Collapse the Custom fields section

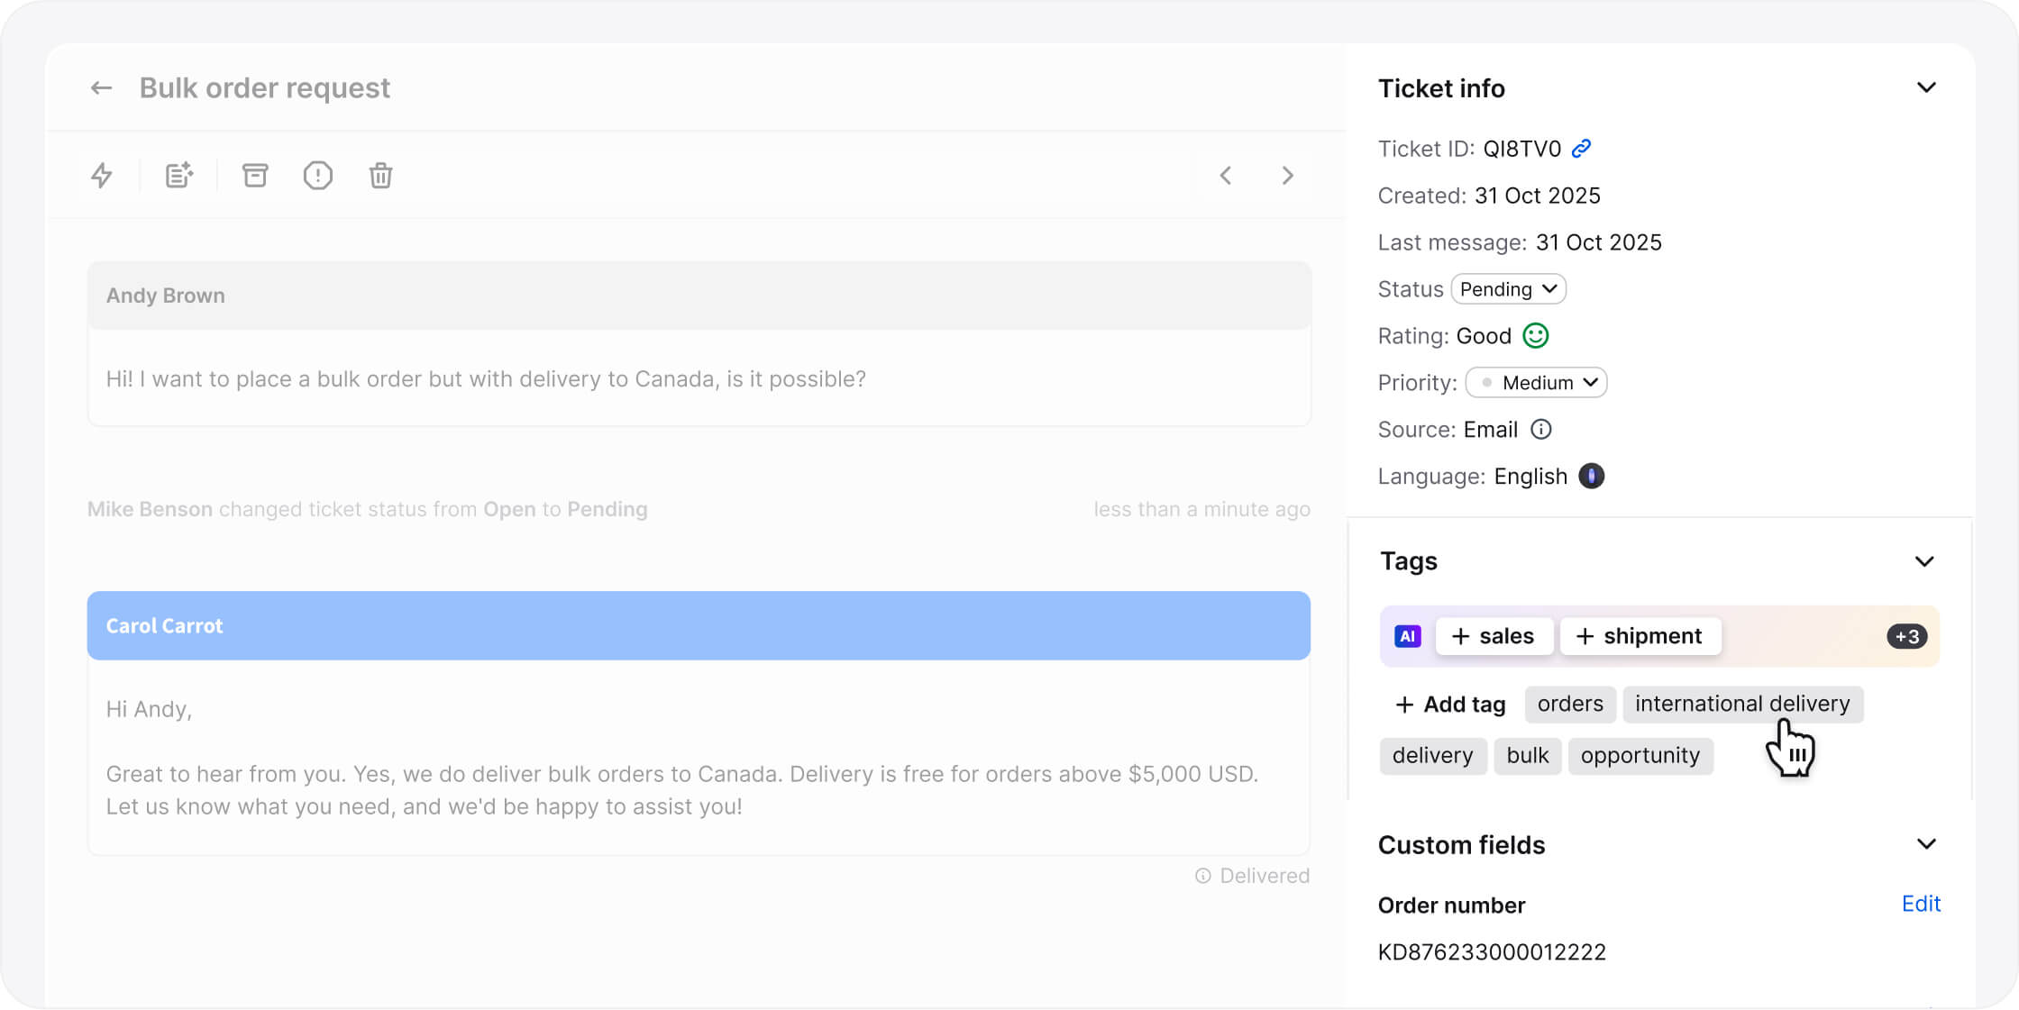click(1926, 843)
